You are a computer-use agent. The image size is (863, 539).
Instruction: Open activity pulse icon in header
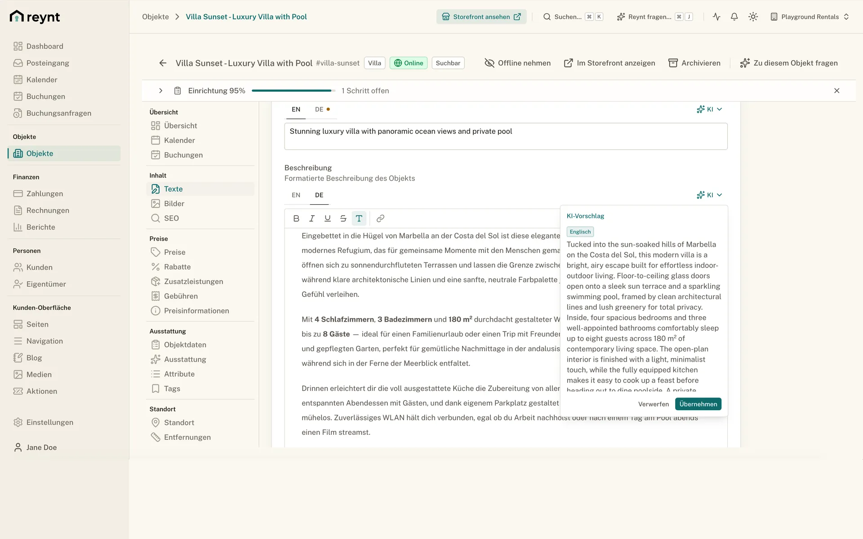click(x=716, y=17)
